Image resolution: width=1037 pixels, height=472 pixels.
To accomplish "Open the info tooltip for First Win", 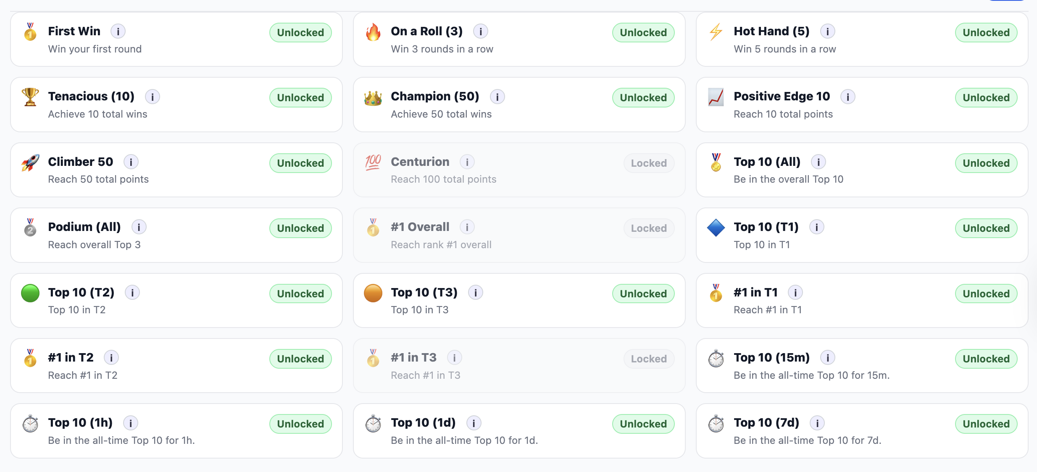I will pyautogui.click(x=118, y=31).
